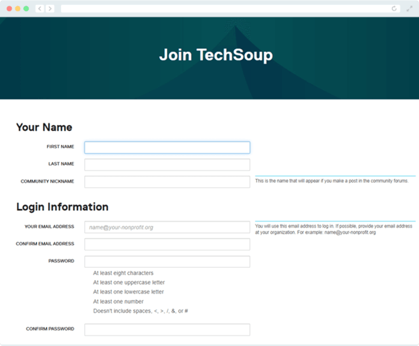Click the FIRST NAME label

pyautogui.click(x=60, y=146)
